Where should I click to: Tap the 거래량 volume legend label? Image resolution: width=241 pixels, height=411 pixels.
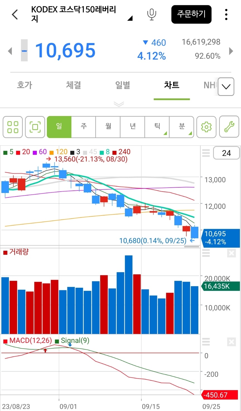tap(16, 252)
